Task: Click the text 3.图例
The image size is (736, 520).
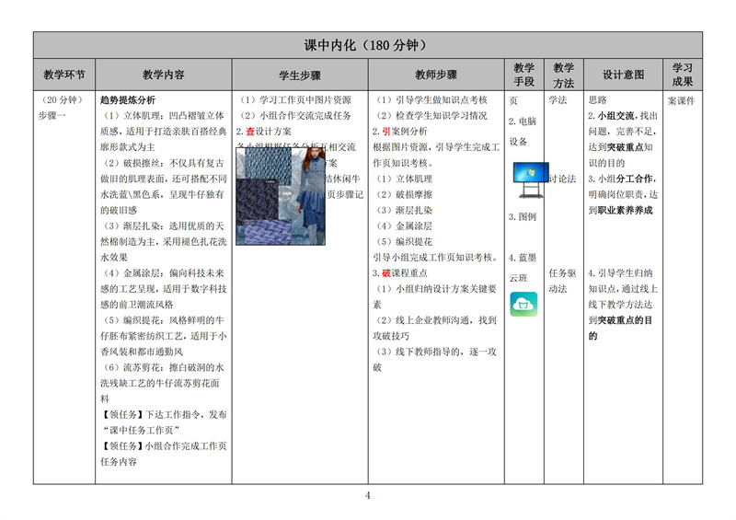Action: click(x=523, y=216)
